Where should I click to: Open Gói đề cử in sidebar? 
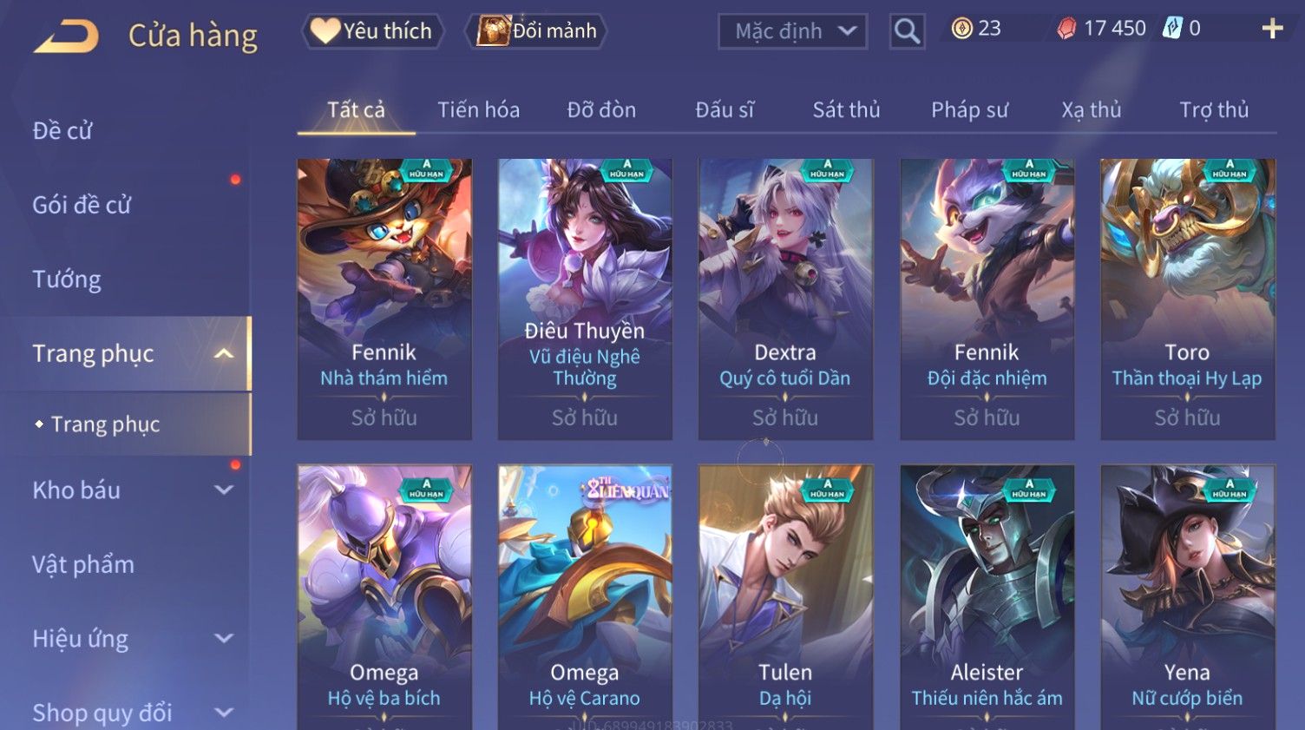(82, 205)
